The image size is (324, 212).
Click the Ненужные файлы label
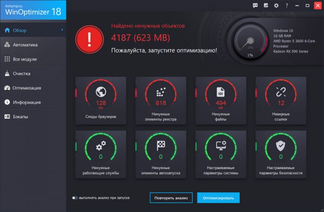(x=221, y=116)
